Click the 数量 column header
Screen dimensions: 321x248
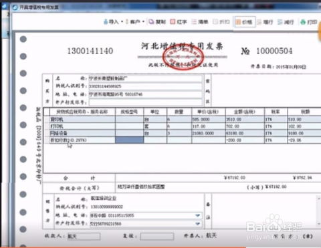[x=179, y=112]
